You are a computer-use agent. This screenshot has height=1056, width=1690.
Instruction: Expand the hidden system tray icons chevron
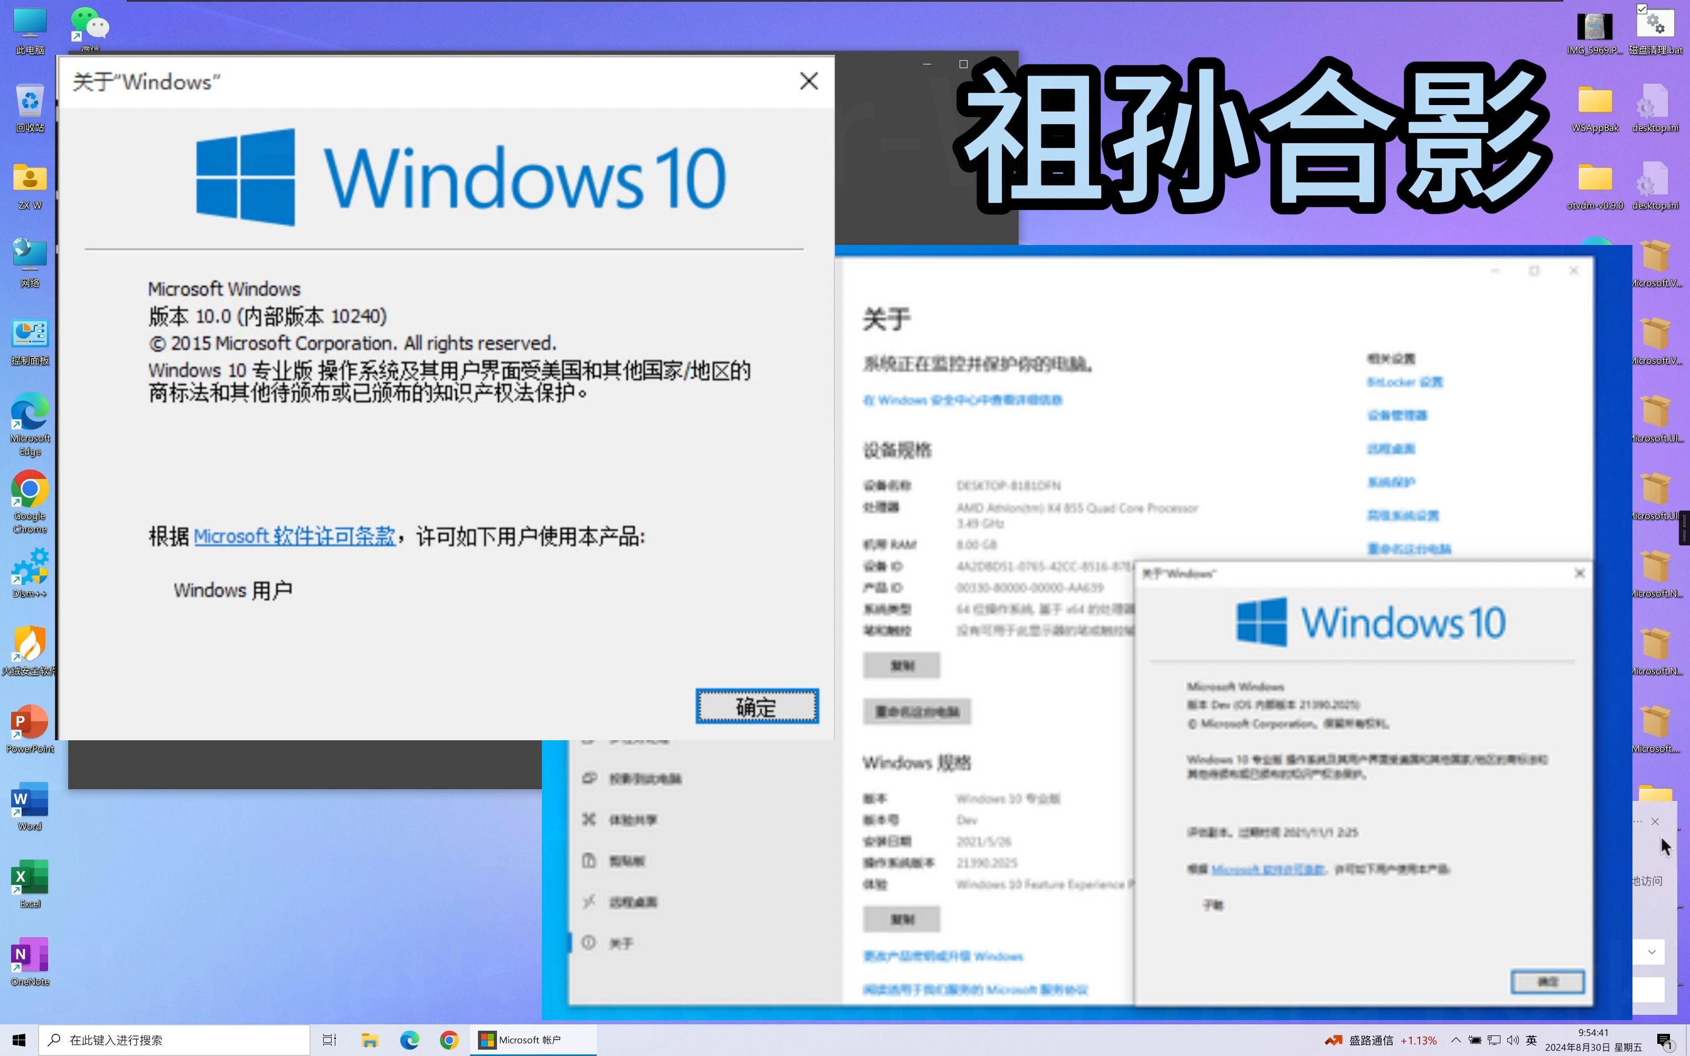click(1456, 1040)
